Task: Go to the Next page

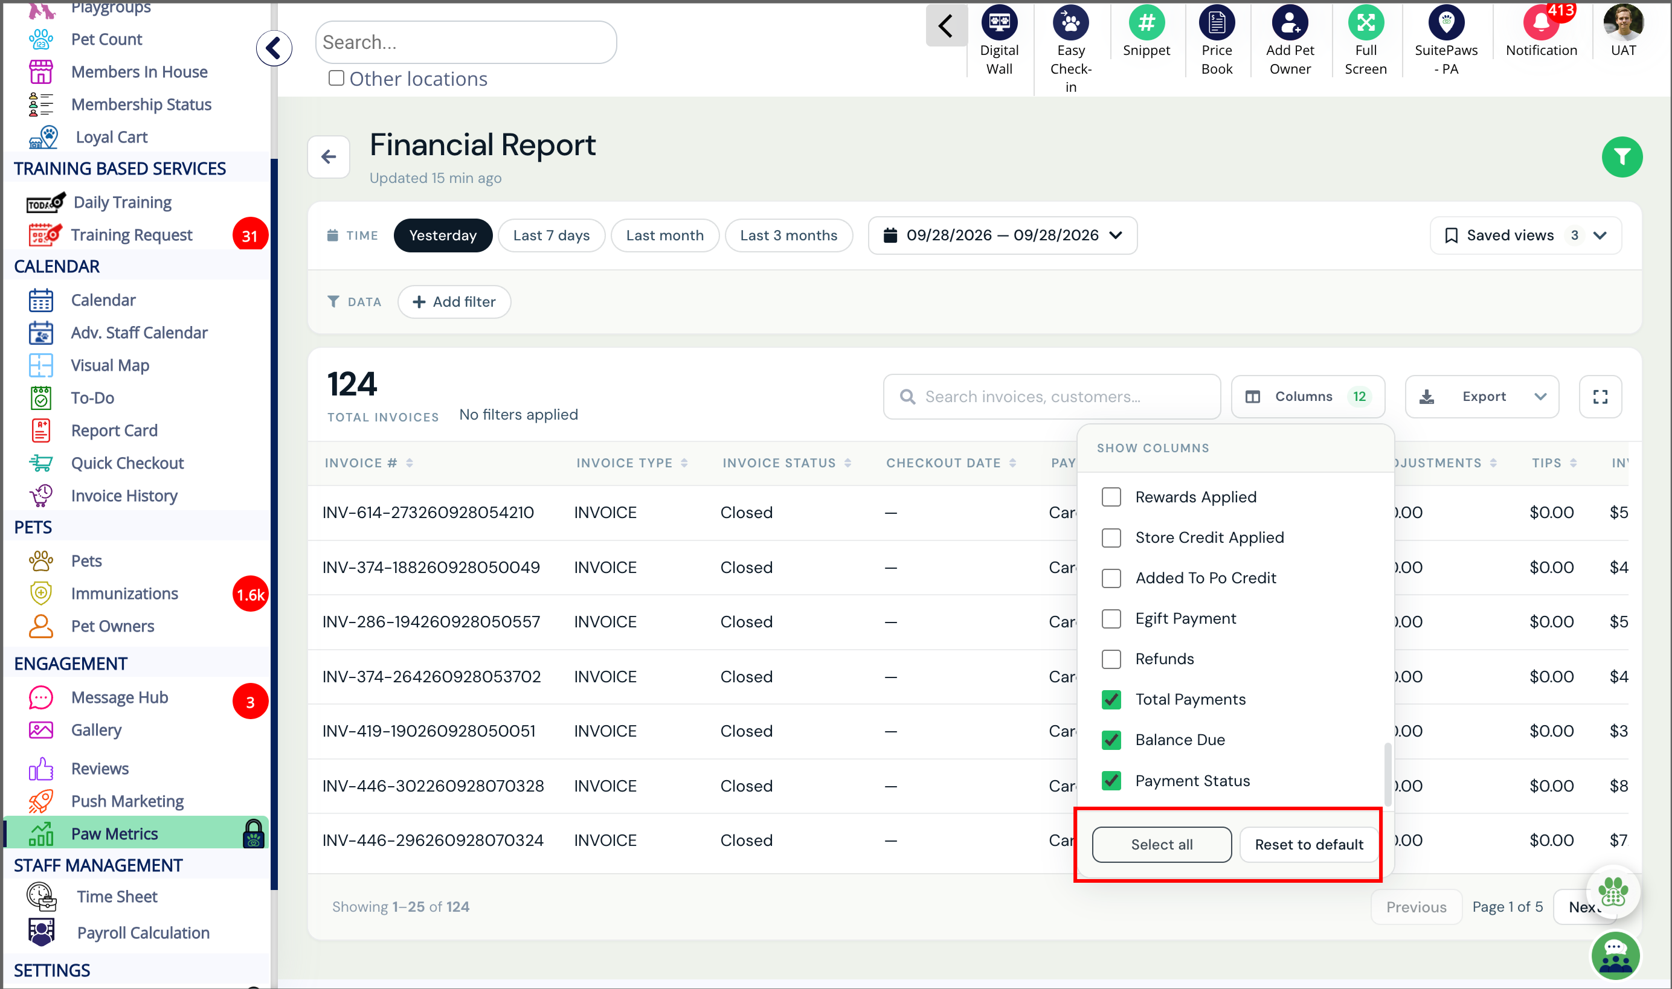Action: click(1584, 907)
